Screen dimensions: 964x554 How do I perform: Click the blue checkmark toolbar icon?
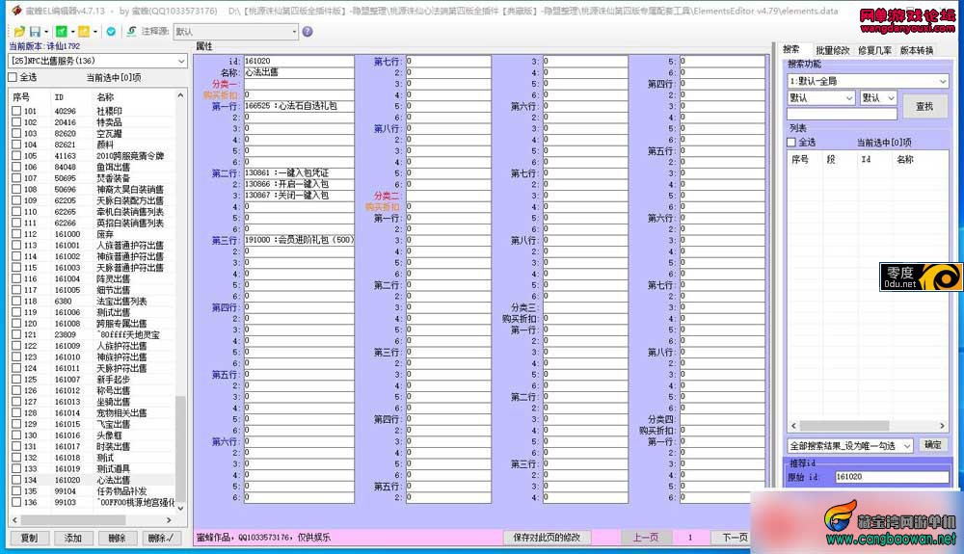[x=111, y=32]
